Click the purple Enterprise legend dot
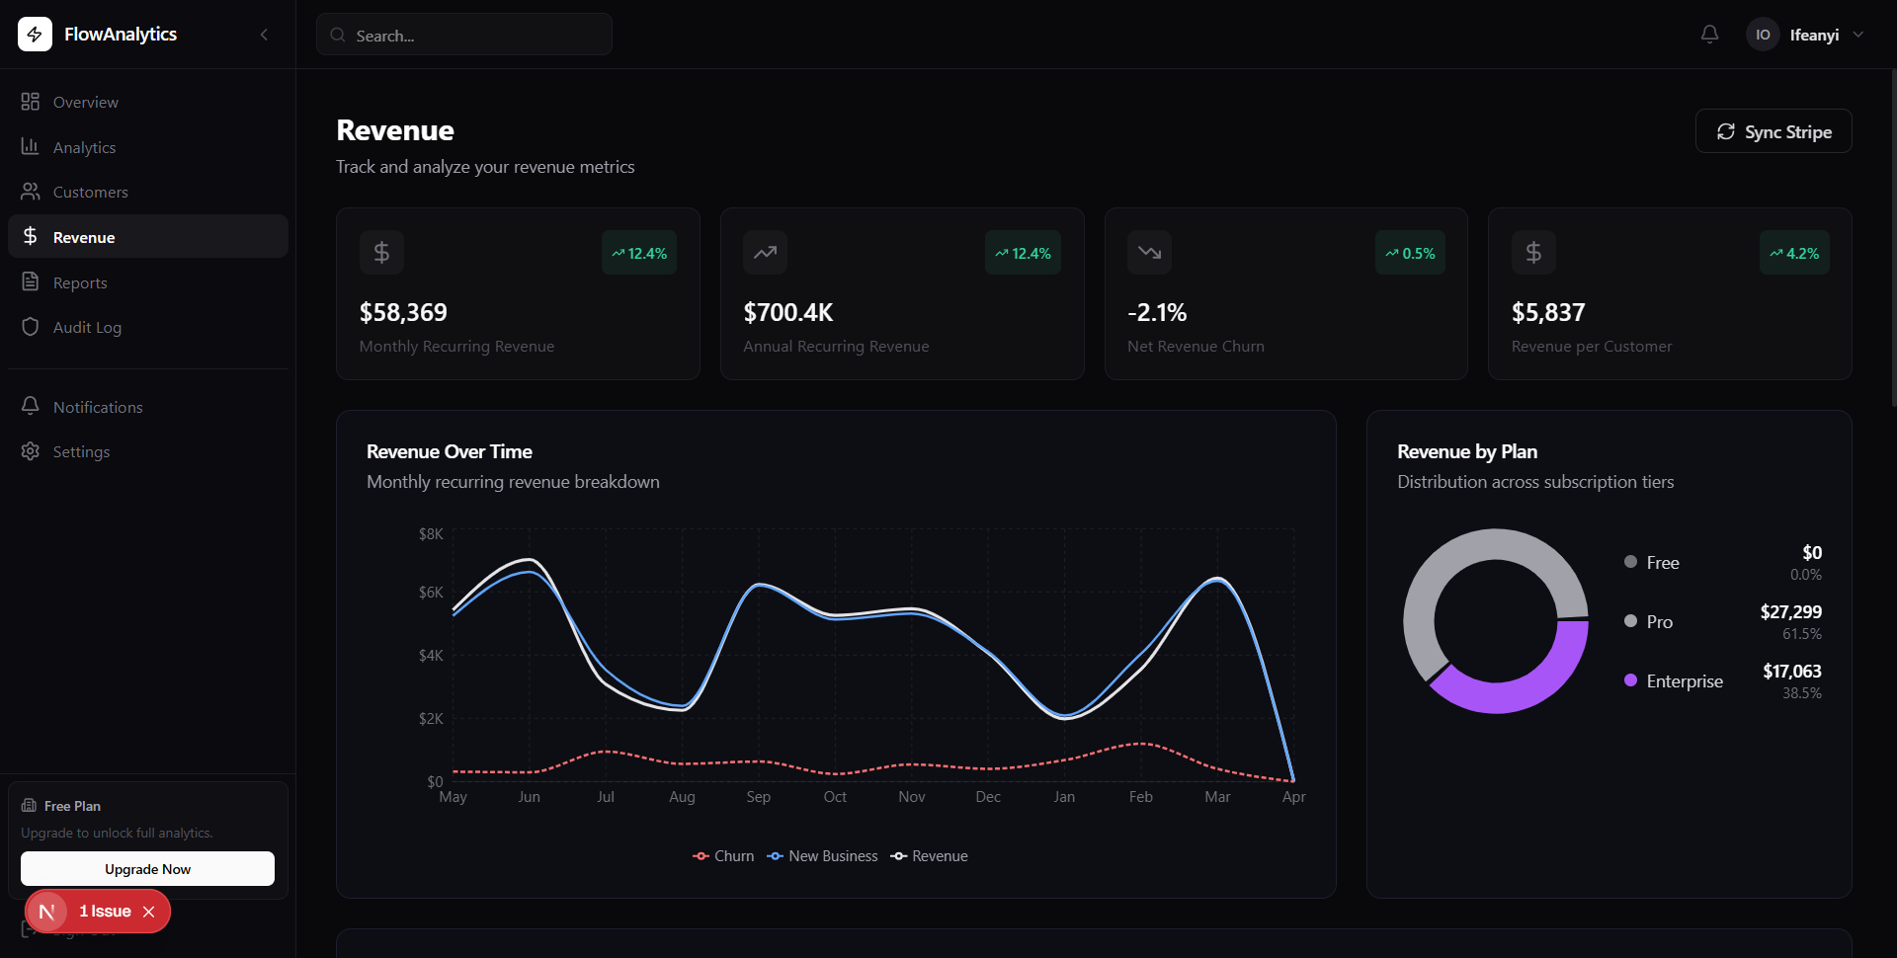The image size is (1897, 958). (1629, 680)
